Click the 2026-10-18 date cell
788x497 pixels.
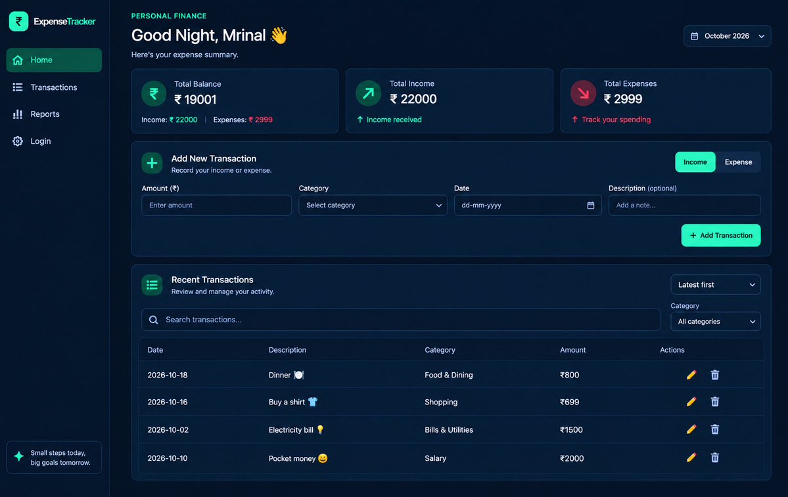[168, 375]
